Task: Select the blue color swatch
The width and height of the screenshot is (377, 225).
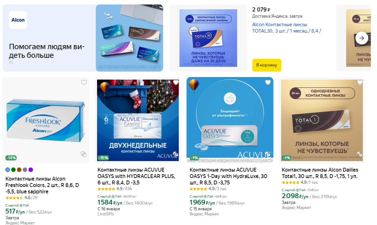Action: point(8,170)
